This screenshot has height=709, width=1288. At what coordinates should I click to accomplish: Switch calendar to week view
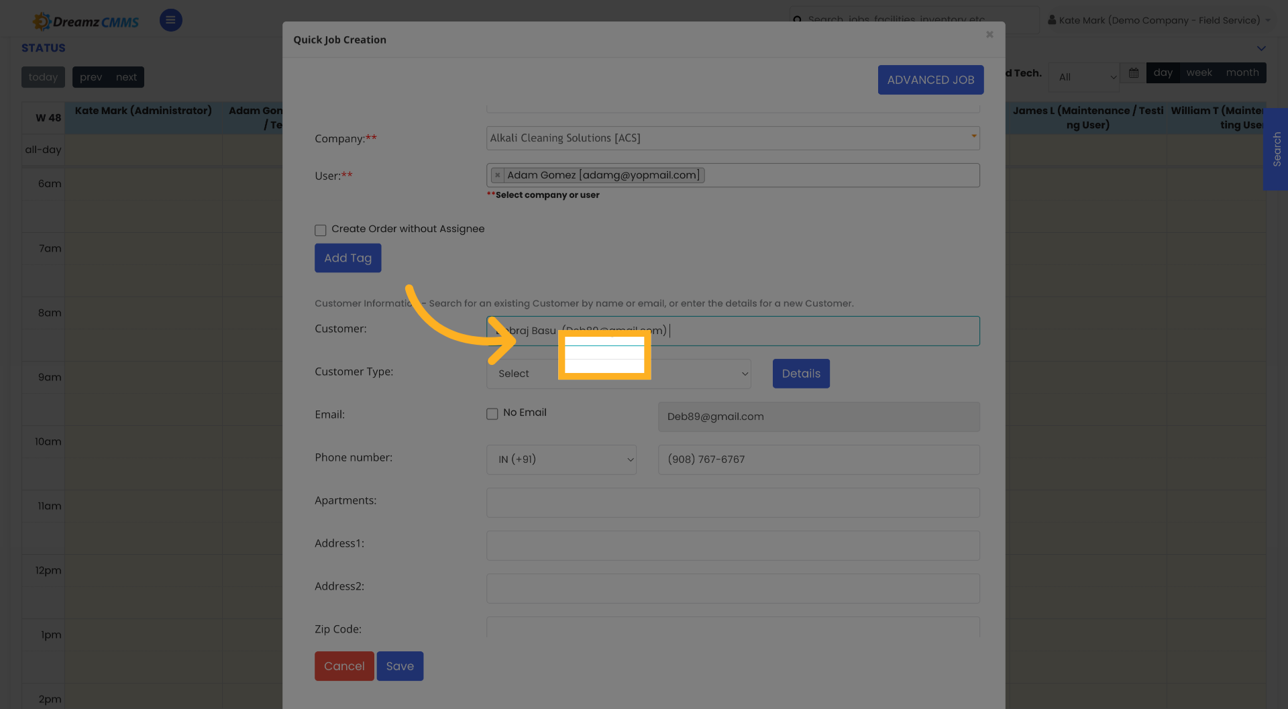point(1199,72)
